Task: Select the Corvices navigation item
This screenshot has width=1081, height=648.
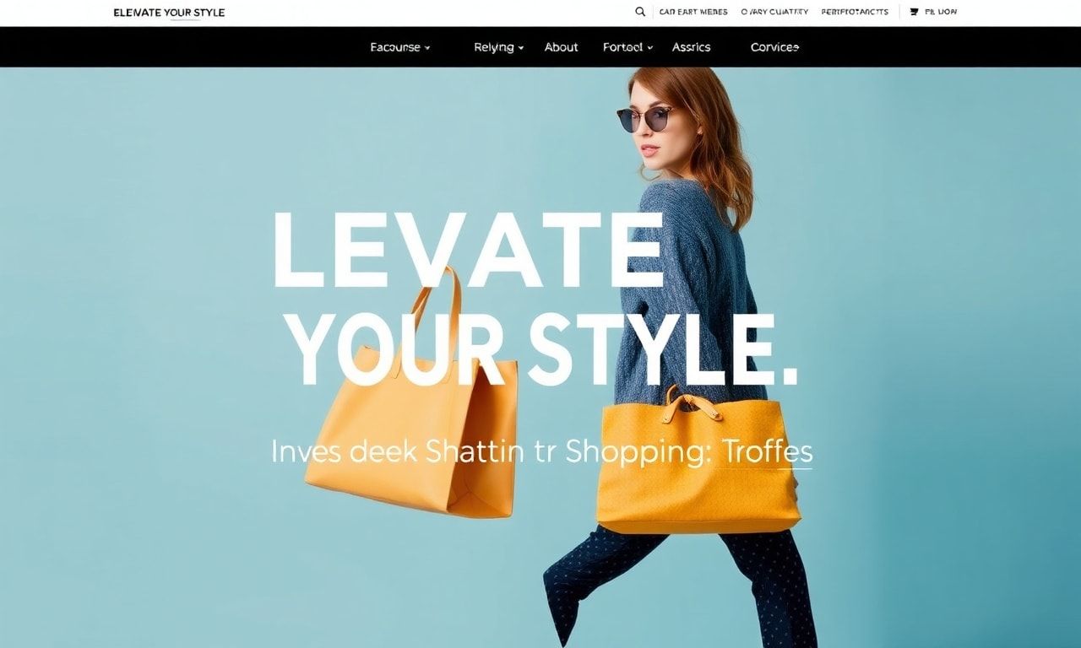Action: tap(774, 47)
